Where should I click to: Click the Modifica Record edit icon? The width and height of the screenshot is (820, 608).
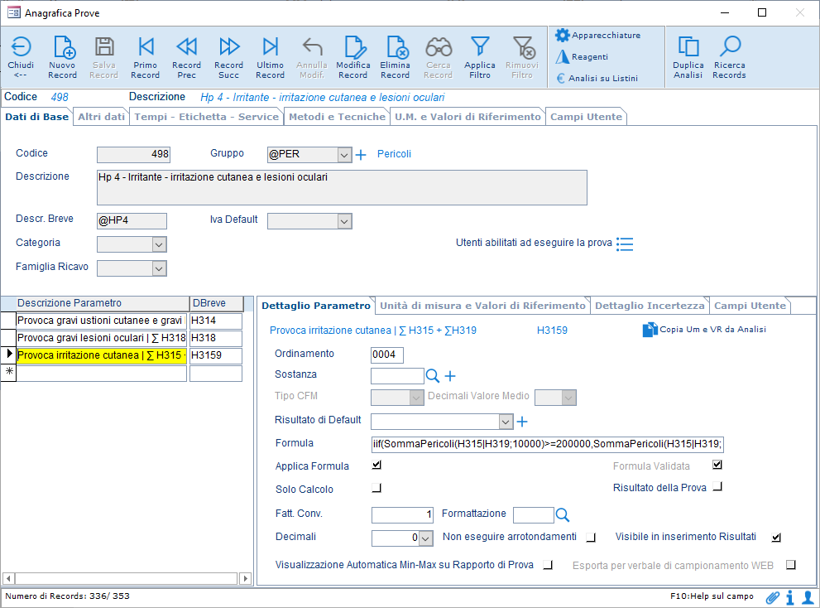coord(355,47)
